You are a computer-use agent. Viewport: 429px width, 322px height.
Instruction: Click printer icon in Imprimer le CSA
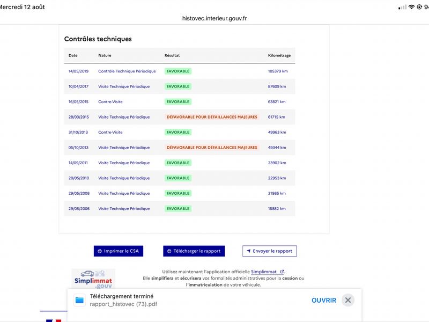pyautogui.click(x=100, y=251)
